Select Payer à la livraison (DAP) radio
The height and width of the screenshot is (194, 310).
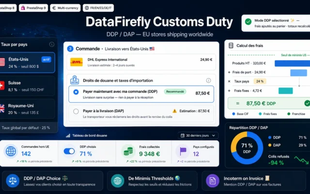tap(76, 112)
